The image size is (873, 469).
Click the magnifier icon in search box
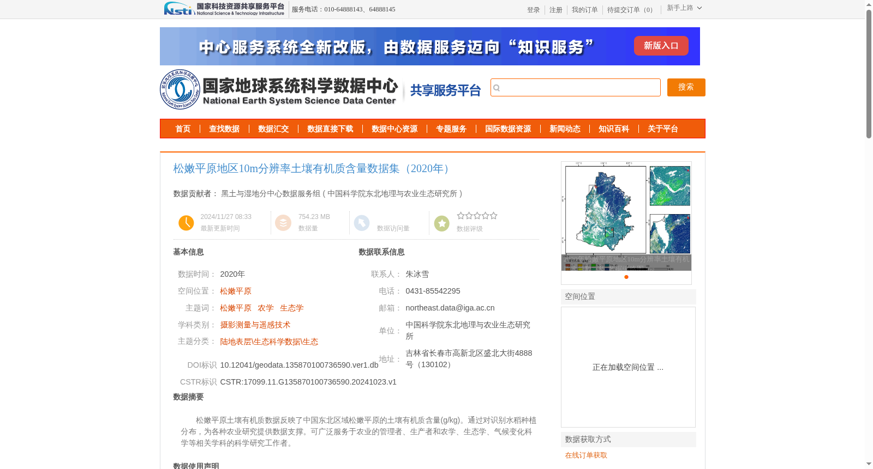pyautogui.click(x=497, y=88)
